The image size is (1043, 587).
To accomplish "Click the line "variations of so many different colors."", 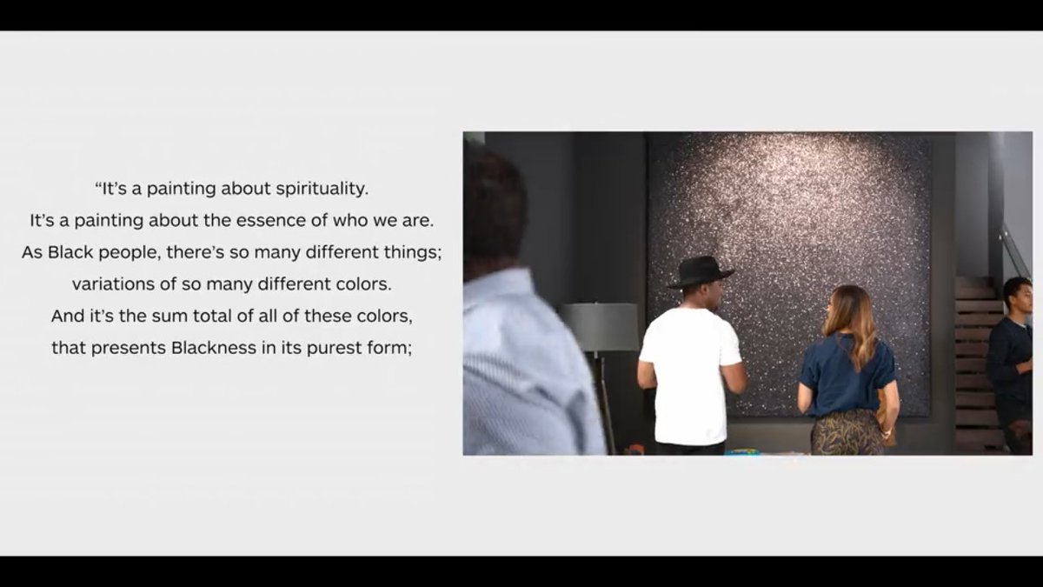I will (x=231, y=283).
